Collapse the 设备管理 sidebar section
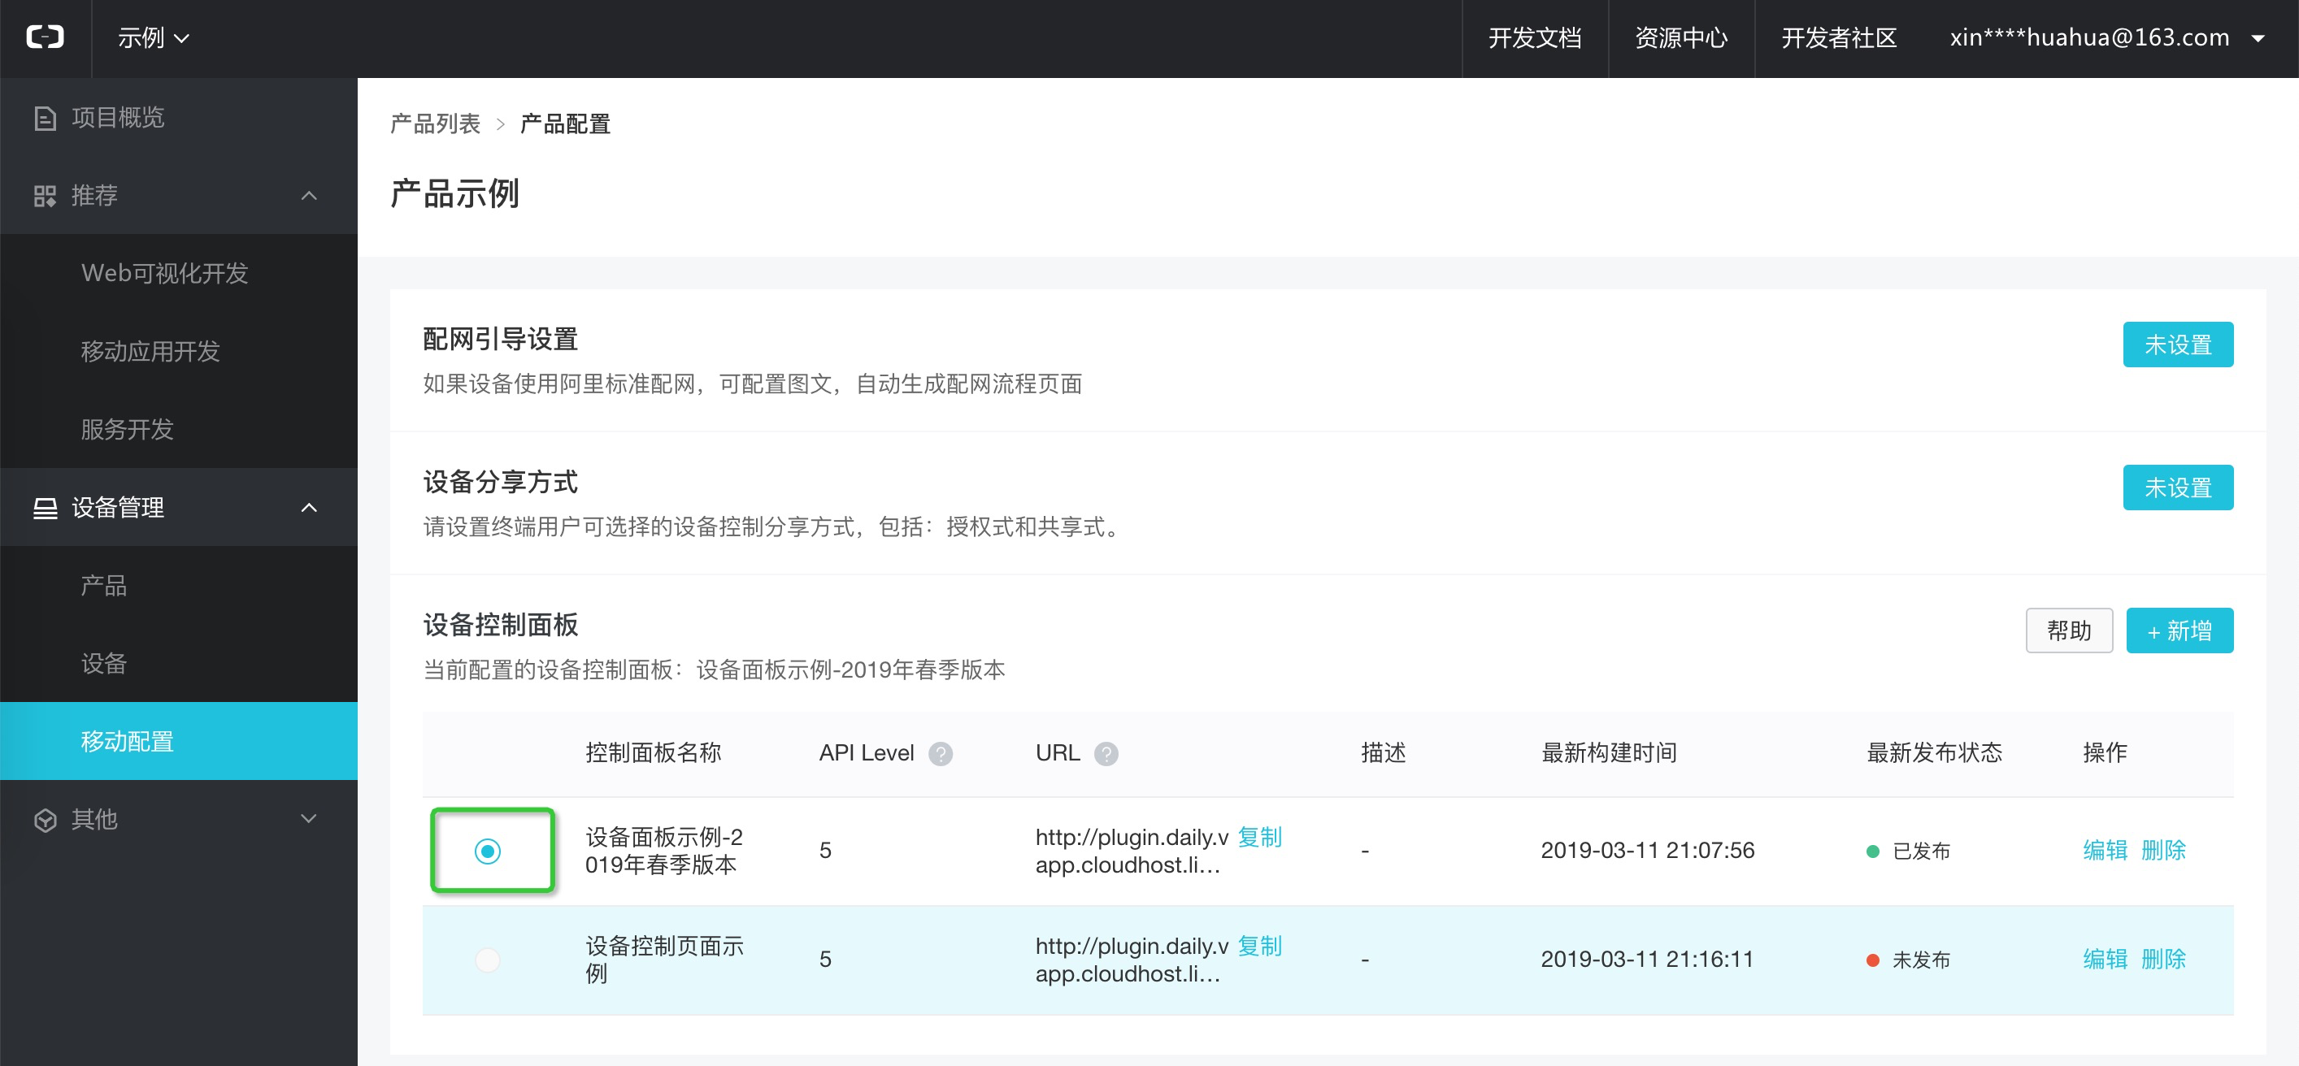This screenshot has width=2299, height=1066. [x=309, y=508]
